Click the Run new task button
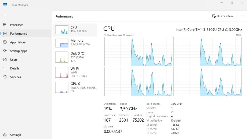 [223, 16]
